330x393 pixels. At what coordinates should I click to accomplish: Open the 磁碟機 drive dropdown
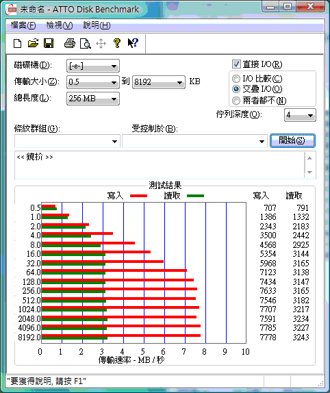[93, 66]
